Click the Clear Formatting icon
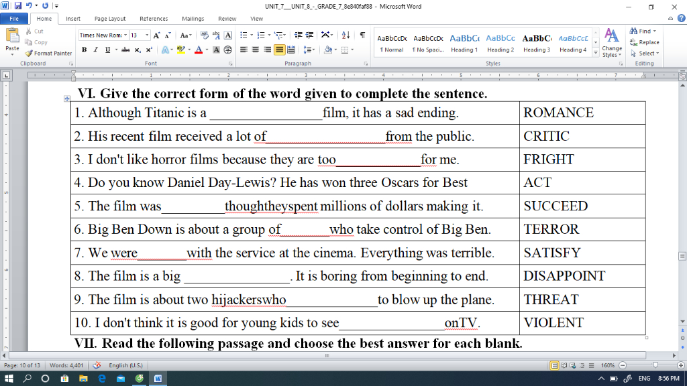 [204, 36]
